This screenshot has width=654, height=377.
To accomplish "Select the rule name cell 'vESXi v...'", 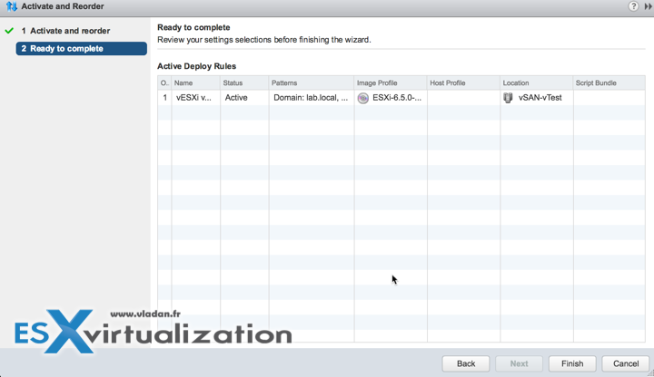I will (193, 98).
